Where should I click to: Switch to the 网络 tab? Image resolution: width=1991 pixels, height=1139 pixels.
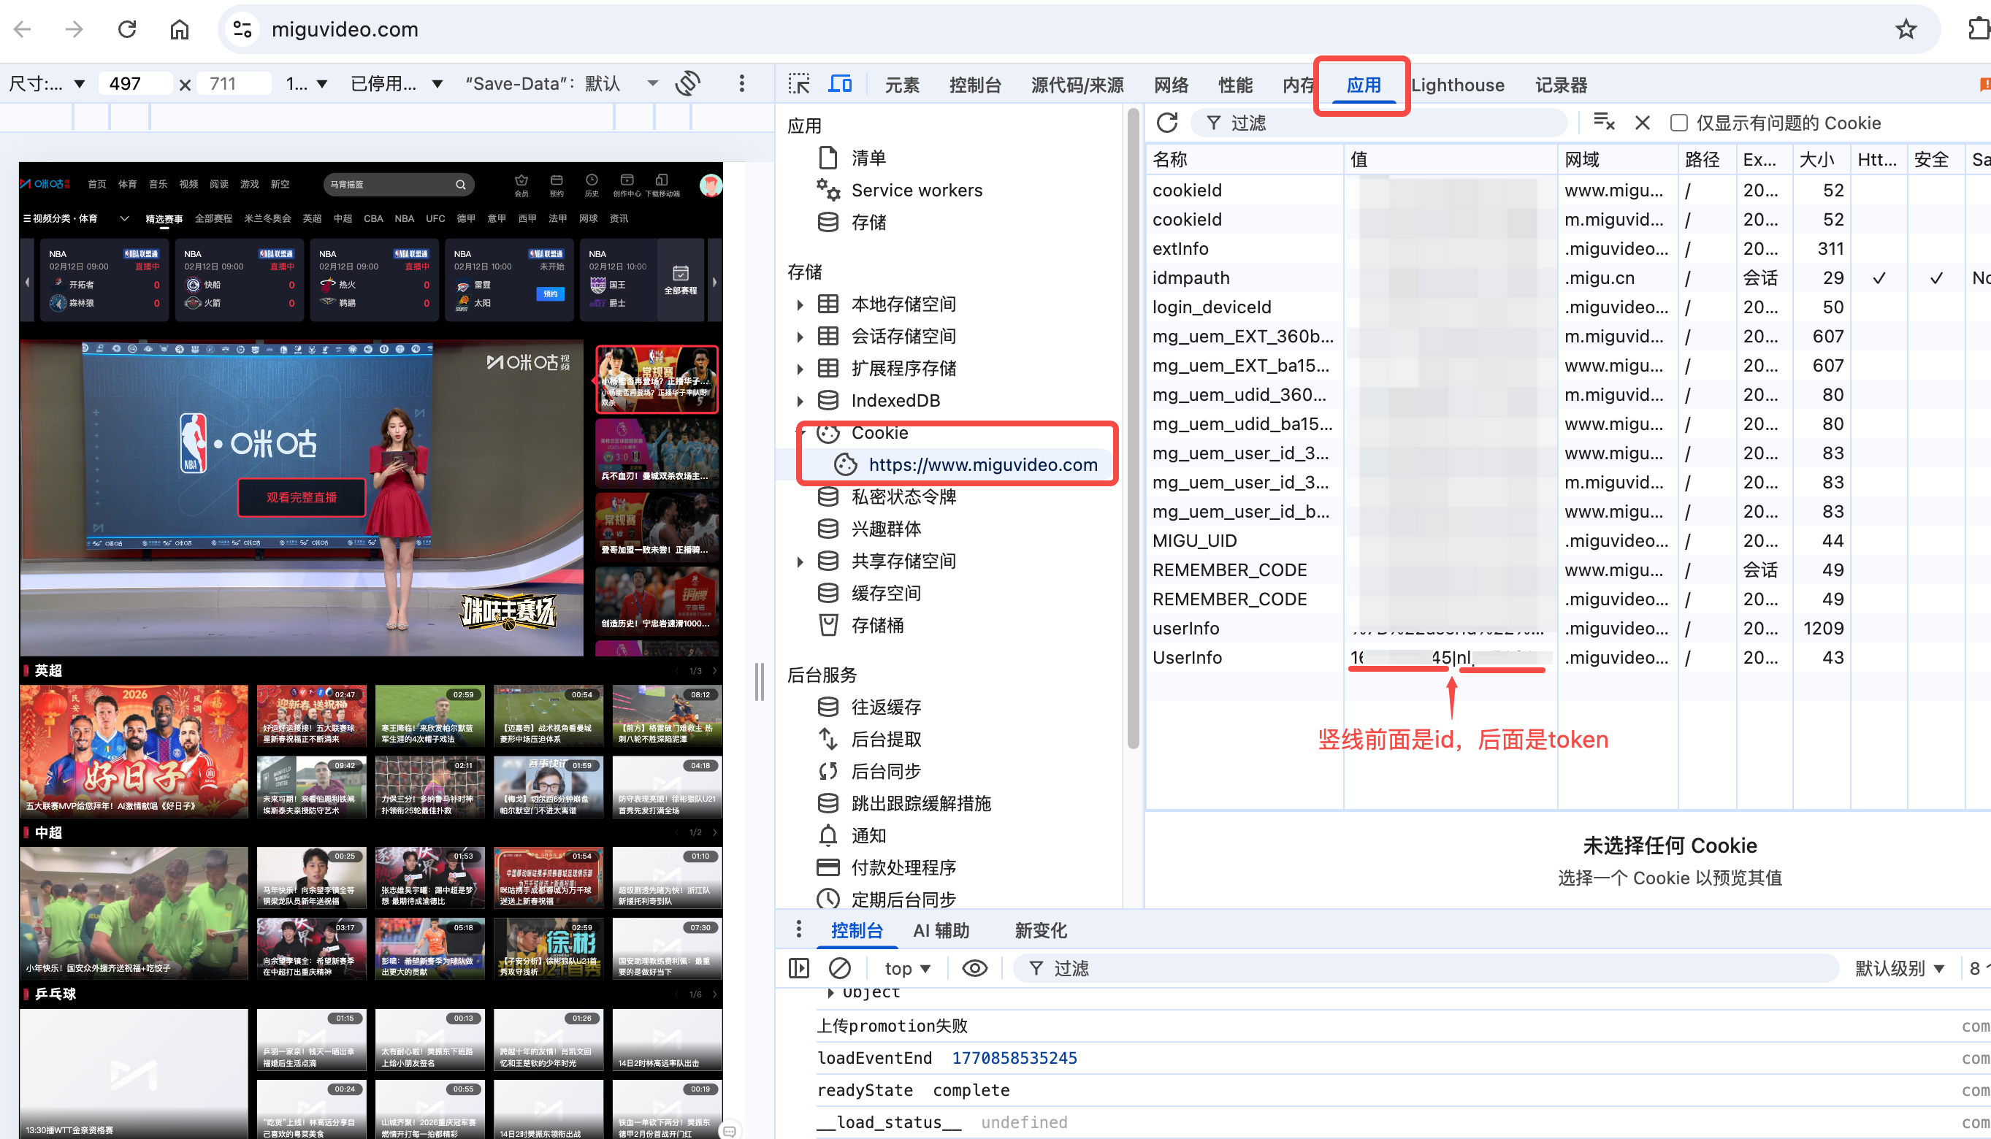tap(1170, 85)
